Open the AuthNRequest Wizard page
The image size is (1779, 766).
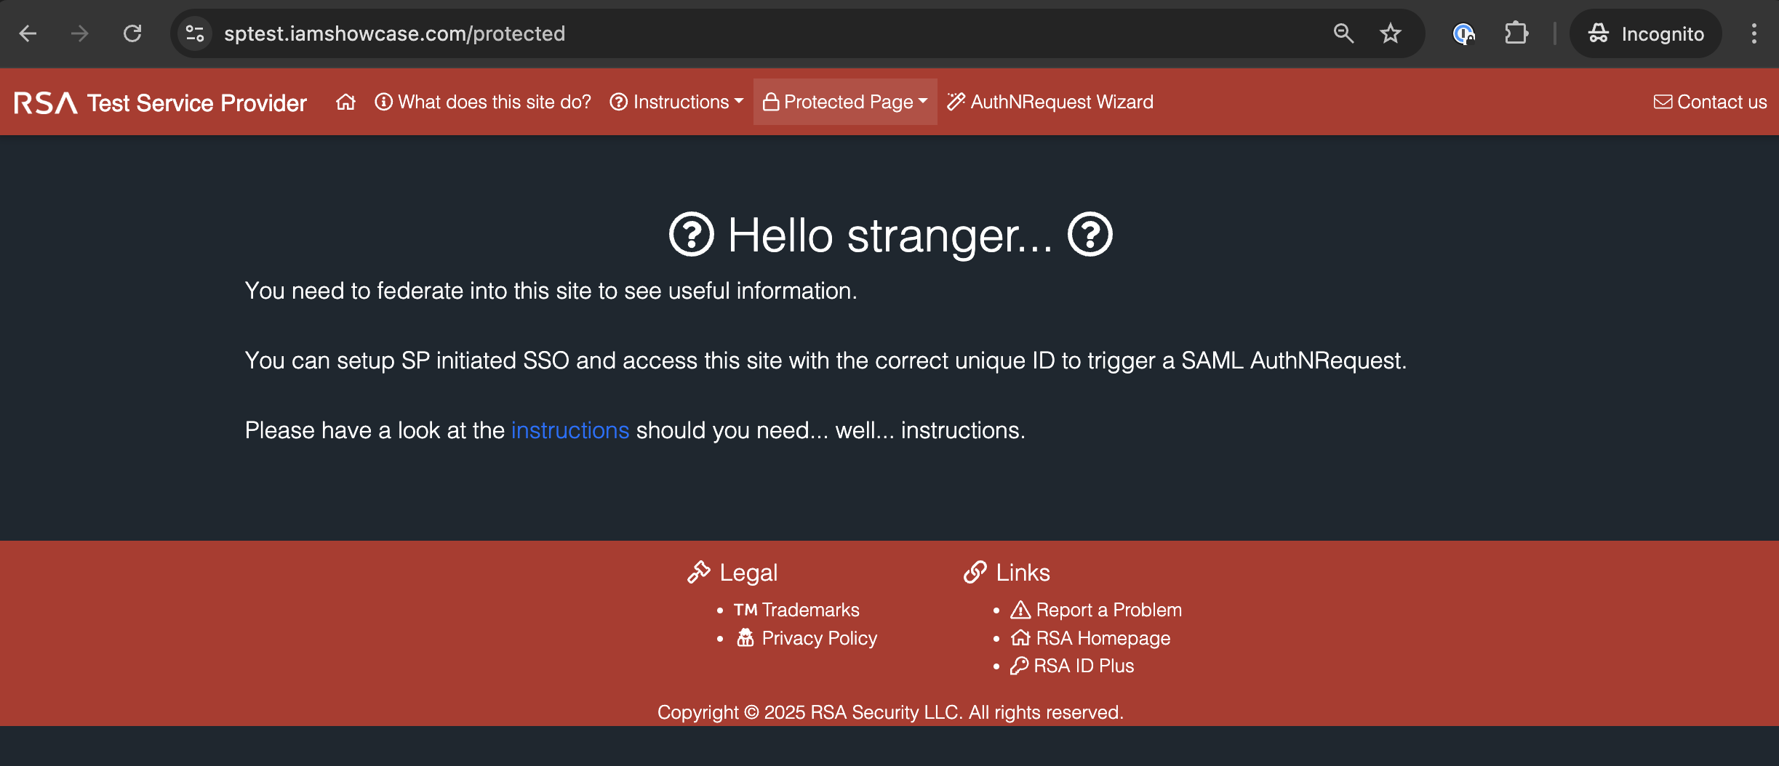(x=1060, y=102)
